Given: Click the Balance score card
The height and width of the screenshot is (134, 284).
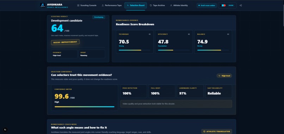Looking at the screenshot, I should pos(213,42).
